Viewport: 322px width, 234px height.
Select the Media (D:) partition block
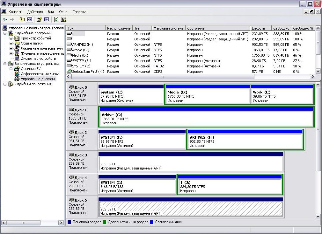[x=208, y=96]
